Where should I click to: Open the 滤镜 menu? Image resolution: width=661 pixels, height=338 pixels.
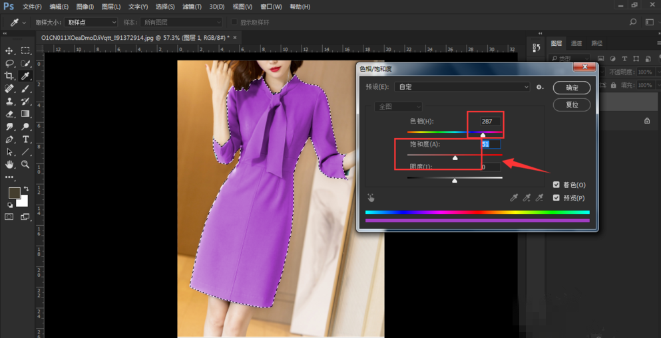pos(192,7)
